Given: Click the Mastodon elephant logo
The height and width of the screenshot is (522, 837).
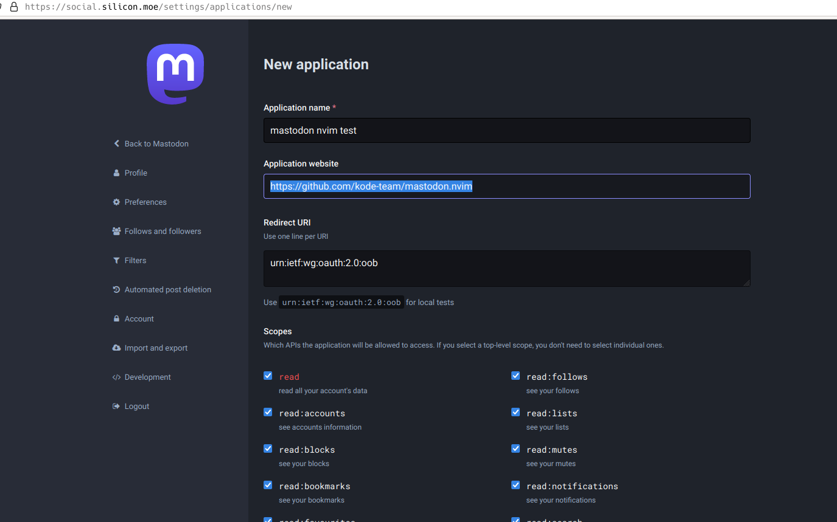Looking at the screenshot, I should (x=175, y=74).
